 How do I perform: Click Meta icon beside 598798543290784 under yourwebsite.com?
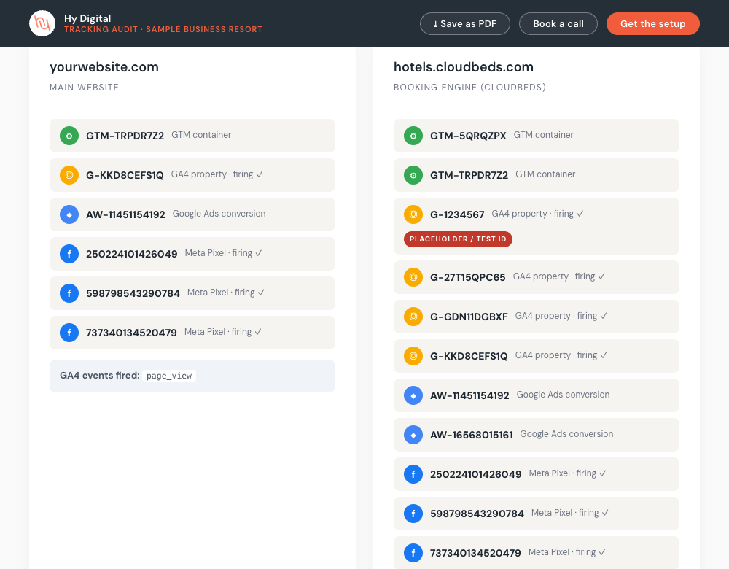coord(69,293)
